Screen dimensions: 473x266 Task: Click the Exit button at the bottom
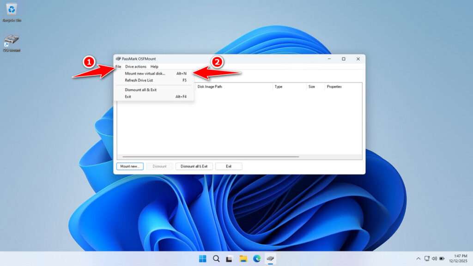(229, 166)
